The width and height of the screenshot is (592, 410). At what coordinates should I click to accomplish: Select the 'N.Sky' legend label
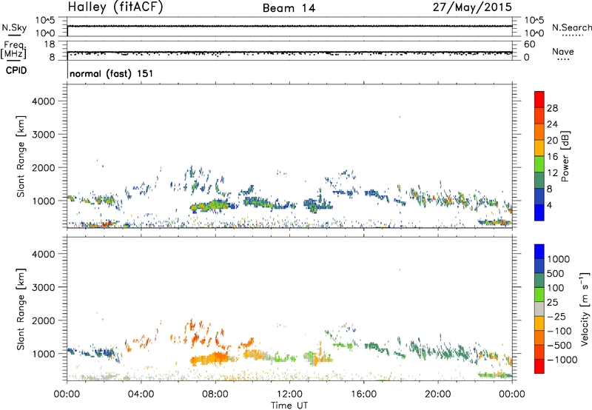[14, 27]
